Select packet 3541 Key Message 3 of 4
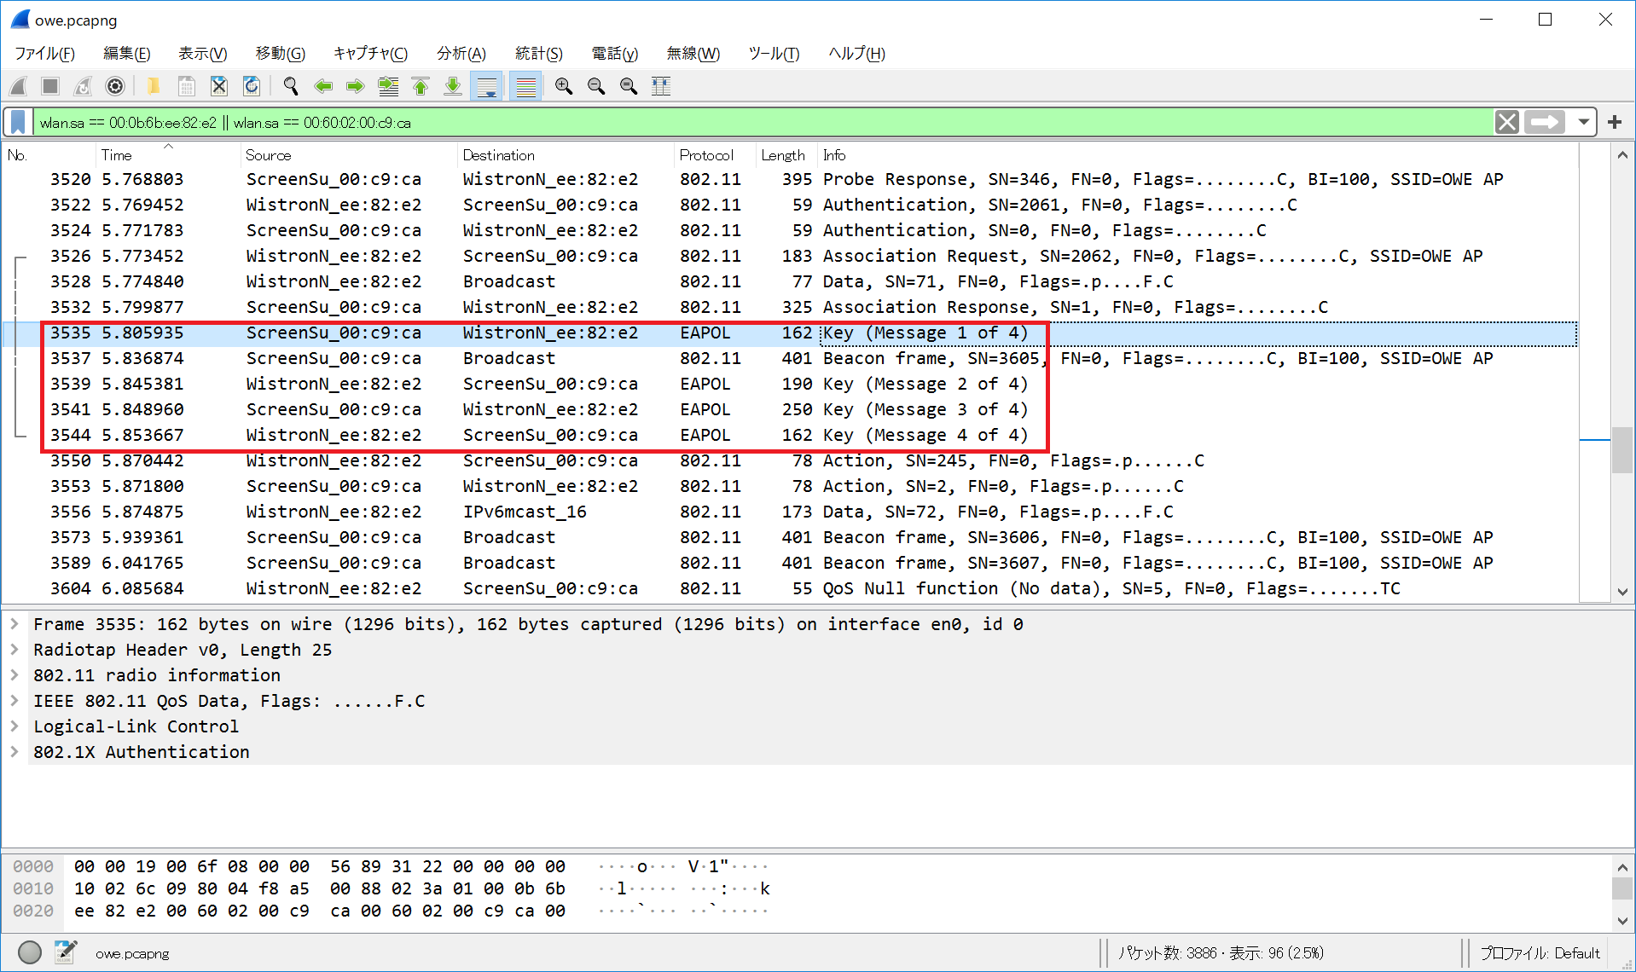This screenshot has width=1636, height=972. pos(790,409)
